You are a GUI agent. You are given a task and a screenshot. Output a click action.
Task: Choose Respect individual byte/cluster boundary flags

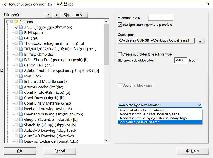pyautogui.click(x=160, y=118)
